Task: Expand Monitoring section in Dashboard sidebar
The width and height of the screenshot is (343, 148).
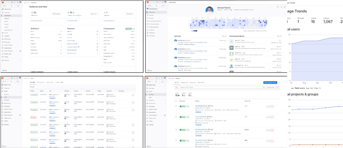Action: coord(21,39)
